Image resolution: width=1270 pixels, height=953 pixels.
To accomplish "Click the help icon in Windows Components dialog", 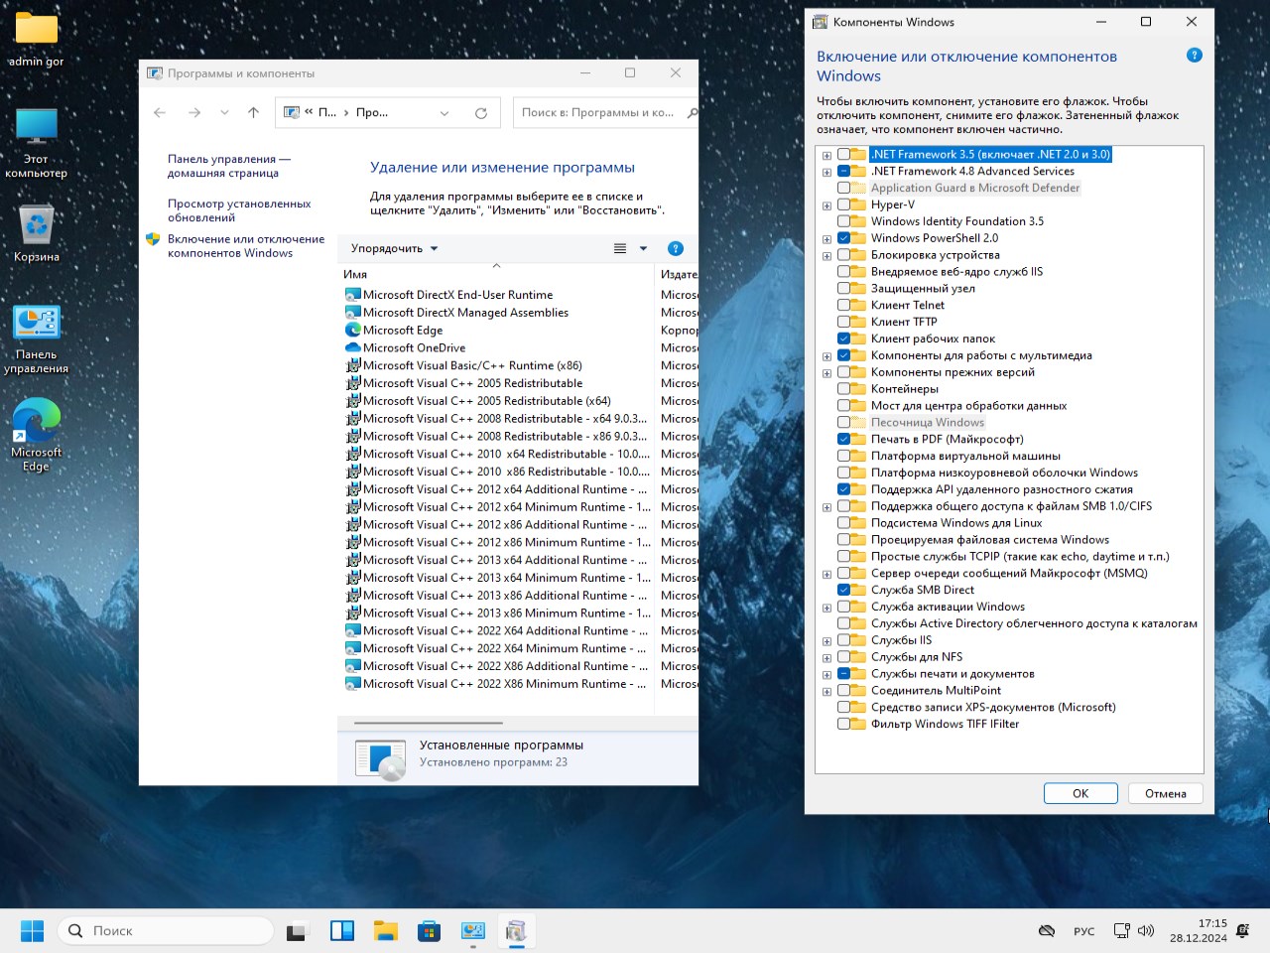I will tap(1195, 56).
